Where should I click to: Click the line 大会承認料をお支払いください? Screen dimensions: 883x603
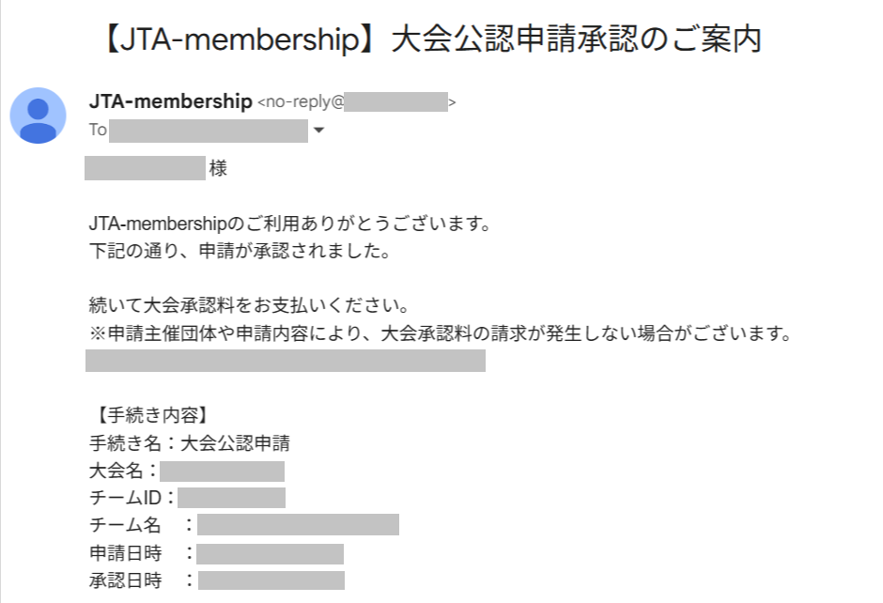247,306
